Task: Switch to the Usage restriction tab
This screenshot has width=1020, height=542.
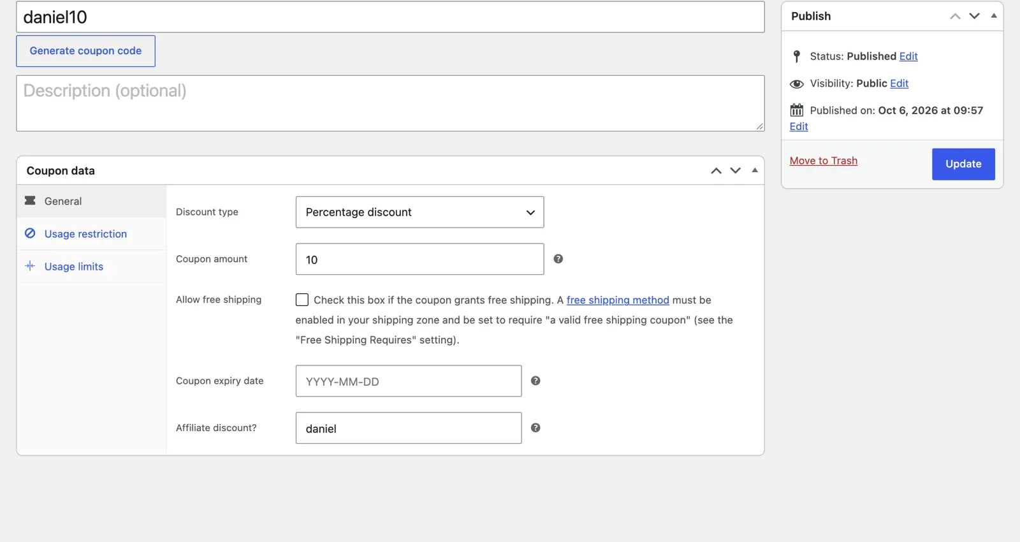Action: tap(92, 234)
